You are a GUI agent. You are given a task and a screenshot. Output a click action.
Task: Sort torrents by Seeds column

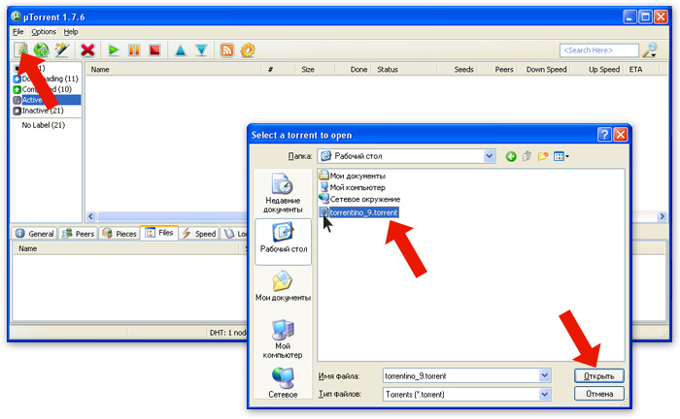pos(463,69)
